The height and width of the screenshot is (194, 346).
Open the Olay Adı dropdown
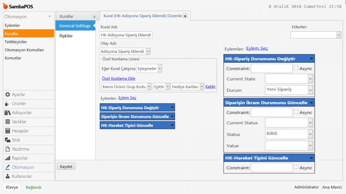tap(148, 52)
